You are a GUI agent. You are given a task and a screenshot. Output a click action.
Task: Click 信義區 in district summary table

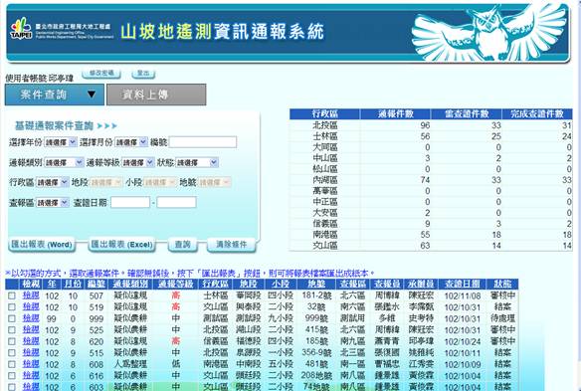(325, 224)
